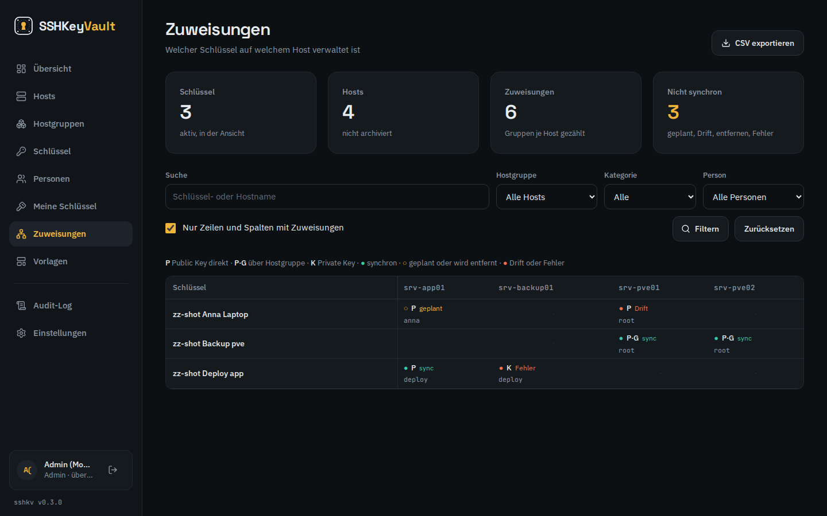Click the Hosts server icon

tap(21, 96)
